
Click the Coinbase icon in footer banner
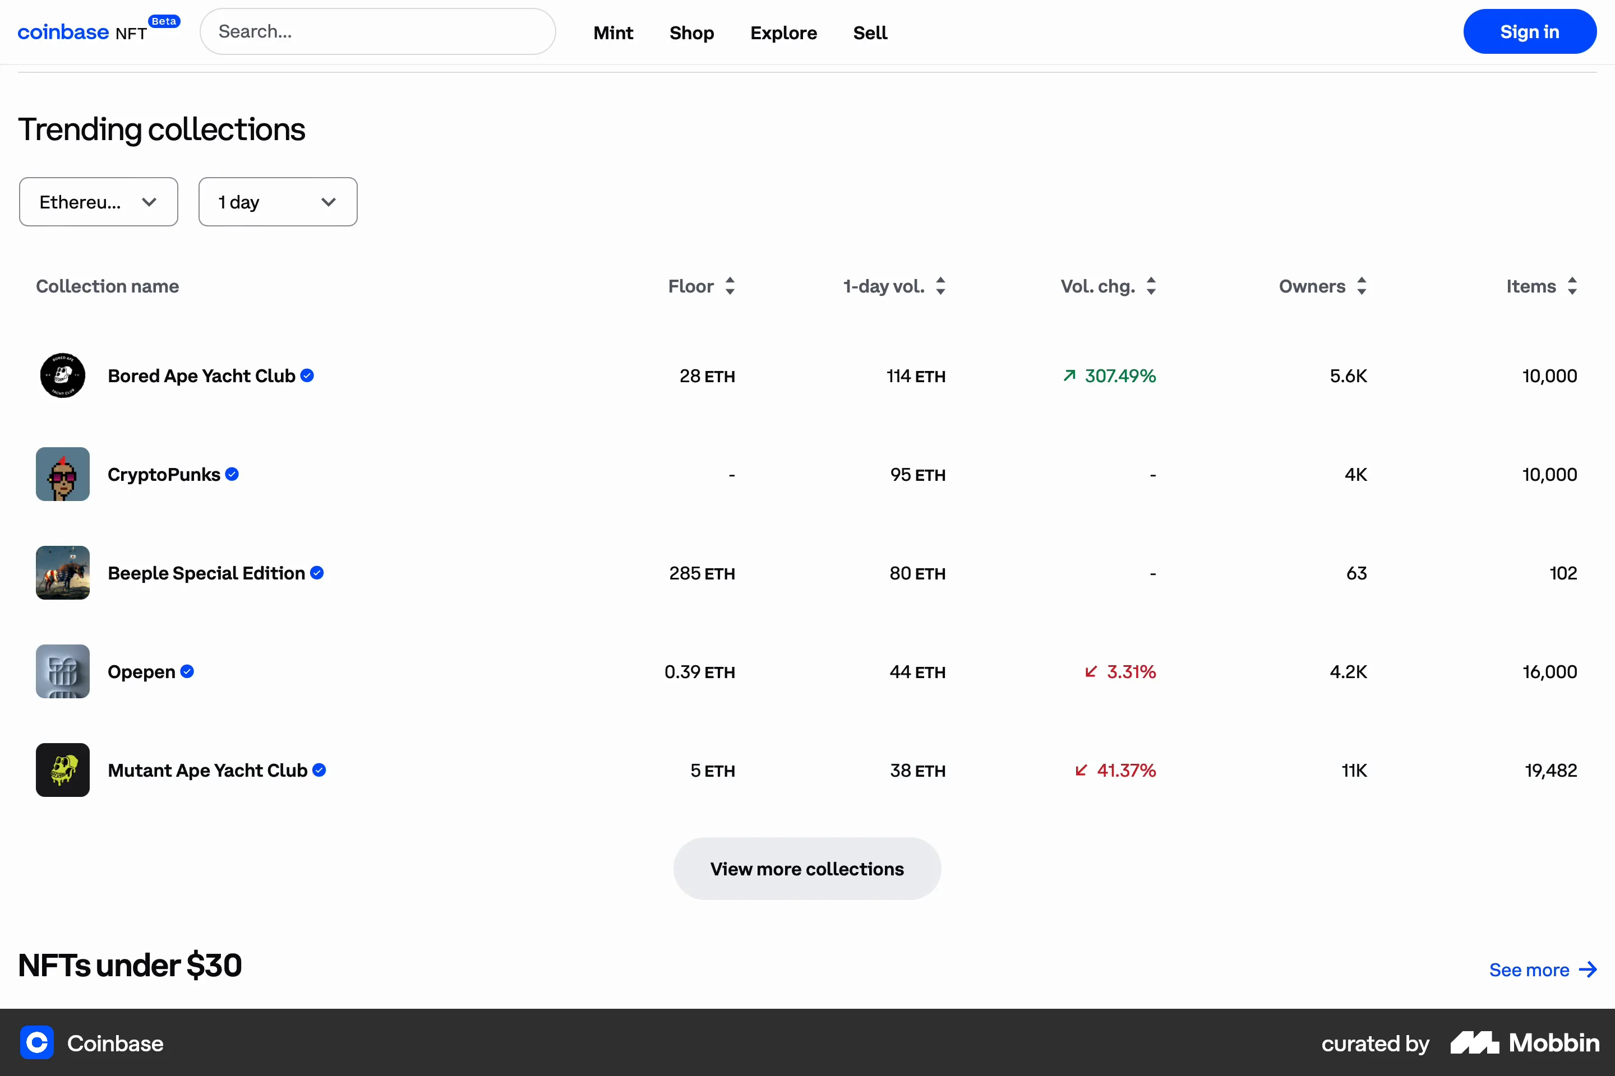37,1043
